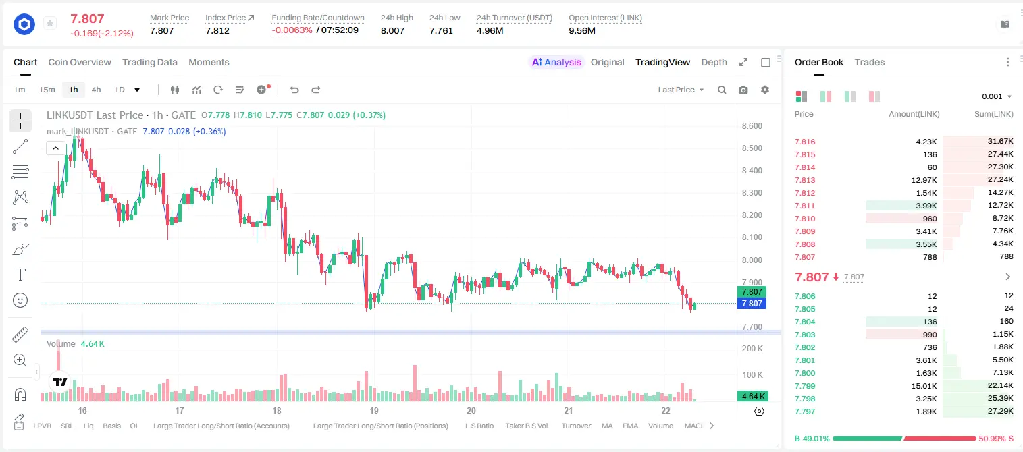Viewport: 1023px width, 452px height.
Task: Select the text annotation tool
Action: point(20,275)
